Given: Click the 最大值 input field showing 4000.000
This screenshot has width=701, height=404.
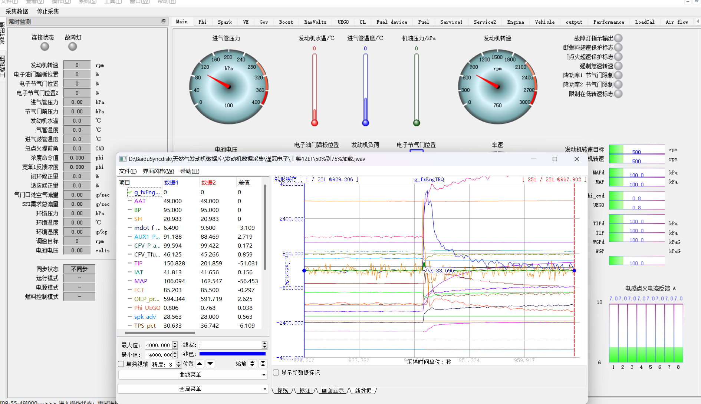Looking at the screenshot, I should click(x=159, y=345).
